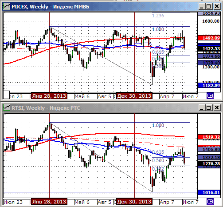Click Июл 7 date on MICEX time axis

pyautogui.click(x=190, y=96)
